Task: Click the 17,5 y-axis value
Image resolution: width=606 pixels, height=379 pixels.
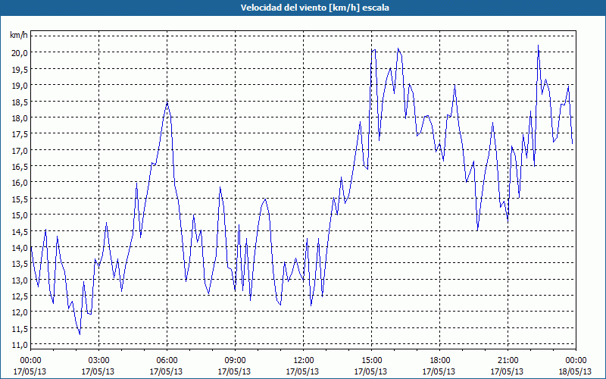Action: 20,134
